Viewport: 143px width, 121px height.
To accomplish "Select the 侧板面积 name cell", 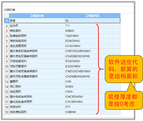I will [x=37, y=92].
